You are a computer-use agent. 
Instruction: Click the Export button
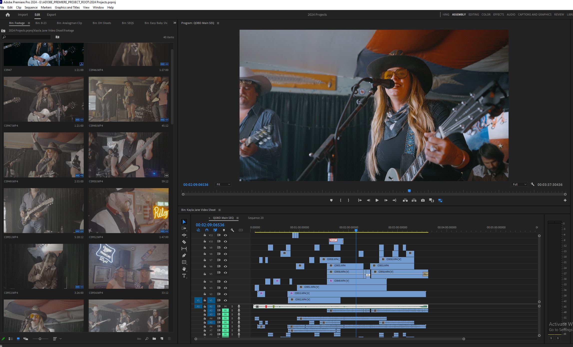51,14
